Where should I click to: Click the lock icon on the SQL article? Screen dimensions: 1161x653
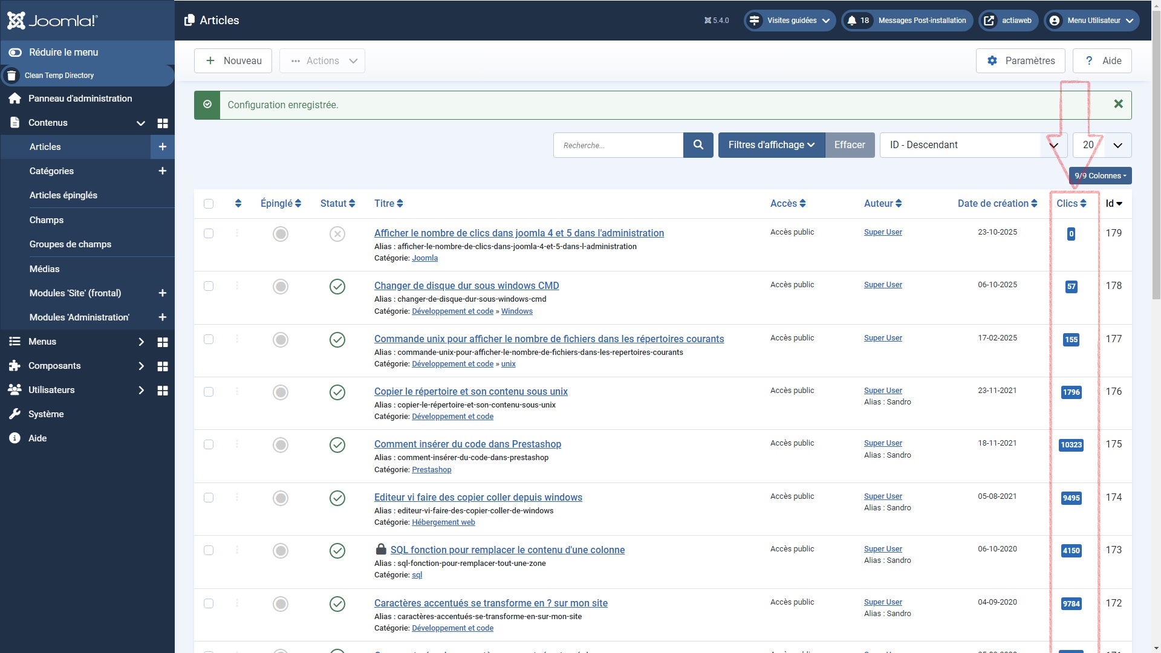pos(381,549)
